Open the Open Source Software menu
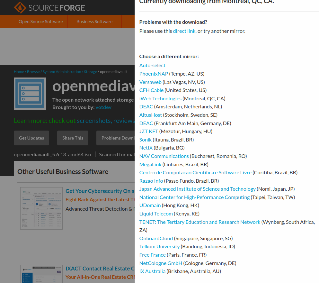Image resolution: width=319 pixels, height=283 pixels. click(40, 22)
